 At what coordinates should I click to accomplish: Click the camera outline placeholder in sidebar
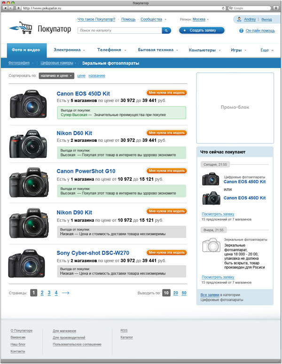pos(211,245)
